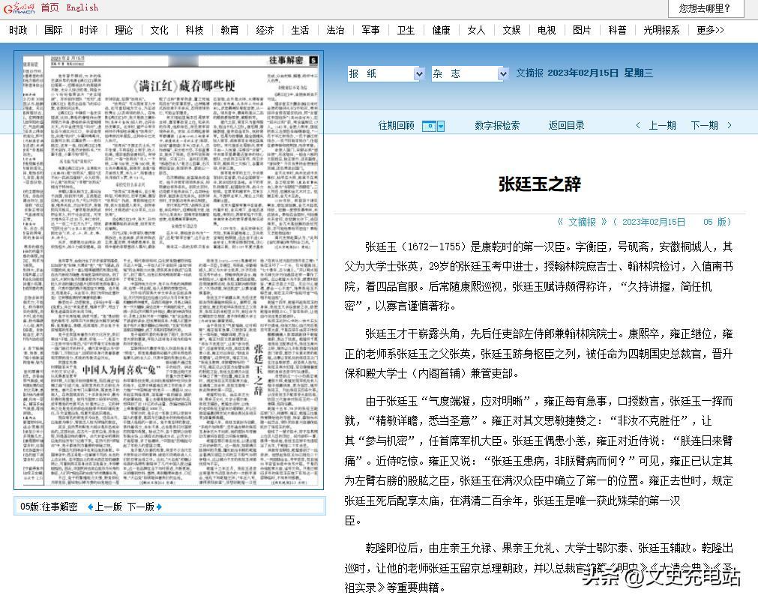
Task: Click the 《文摘报》 source link under the headline
Action: pyautogui.click(x=582, y=222)
